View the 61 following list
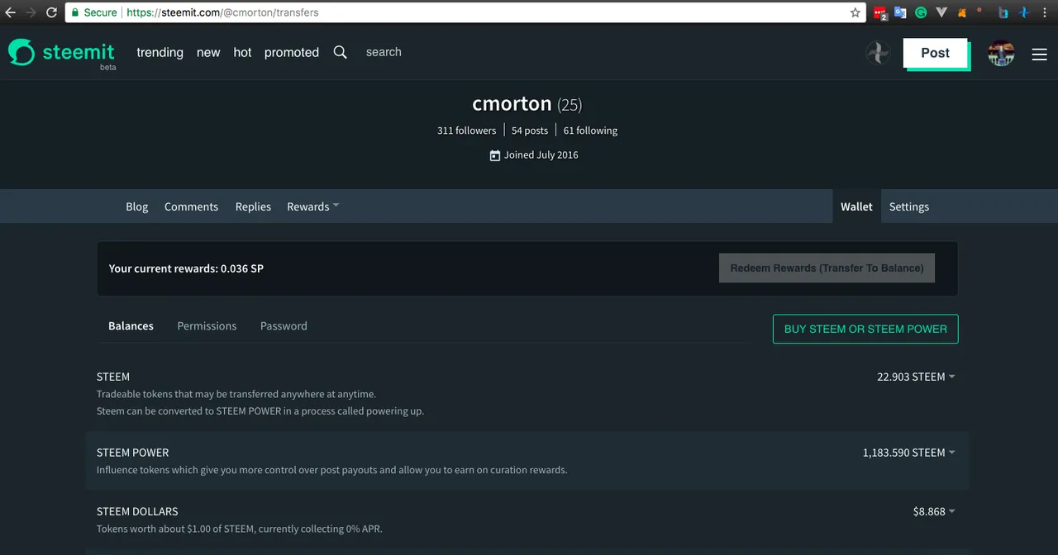Image resolution: width=1058 pixels, height=555 pixels. (x=590, y=130)
